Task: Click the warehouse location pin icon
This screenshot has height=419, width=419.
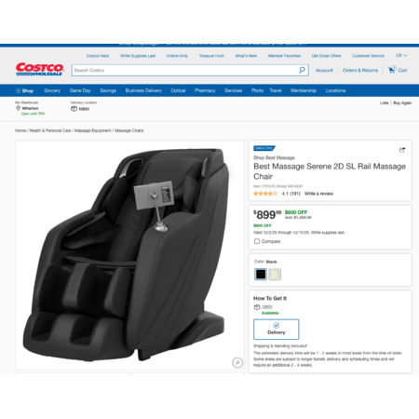Action: 18,108
